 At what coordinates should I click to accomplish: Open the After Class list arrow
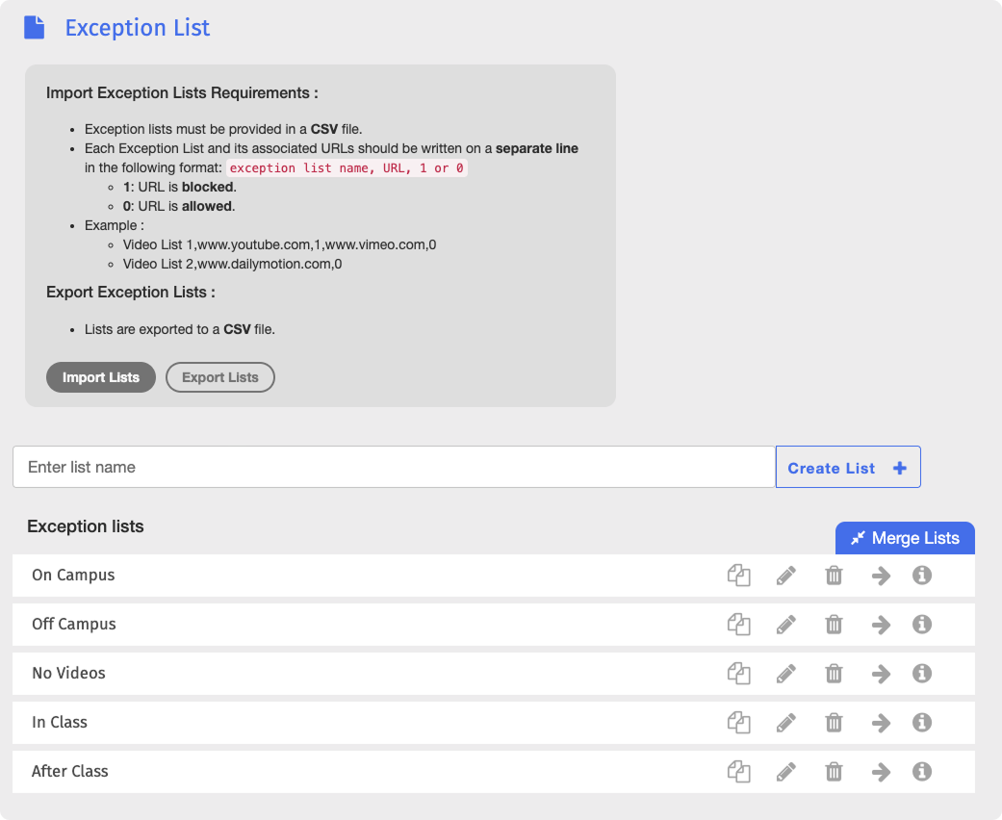pos(882,772)
